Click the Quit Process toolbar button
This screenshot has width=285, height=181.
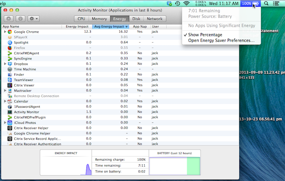click(9, 19)
